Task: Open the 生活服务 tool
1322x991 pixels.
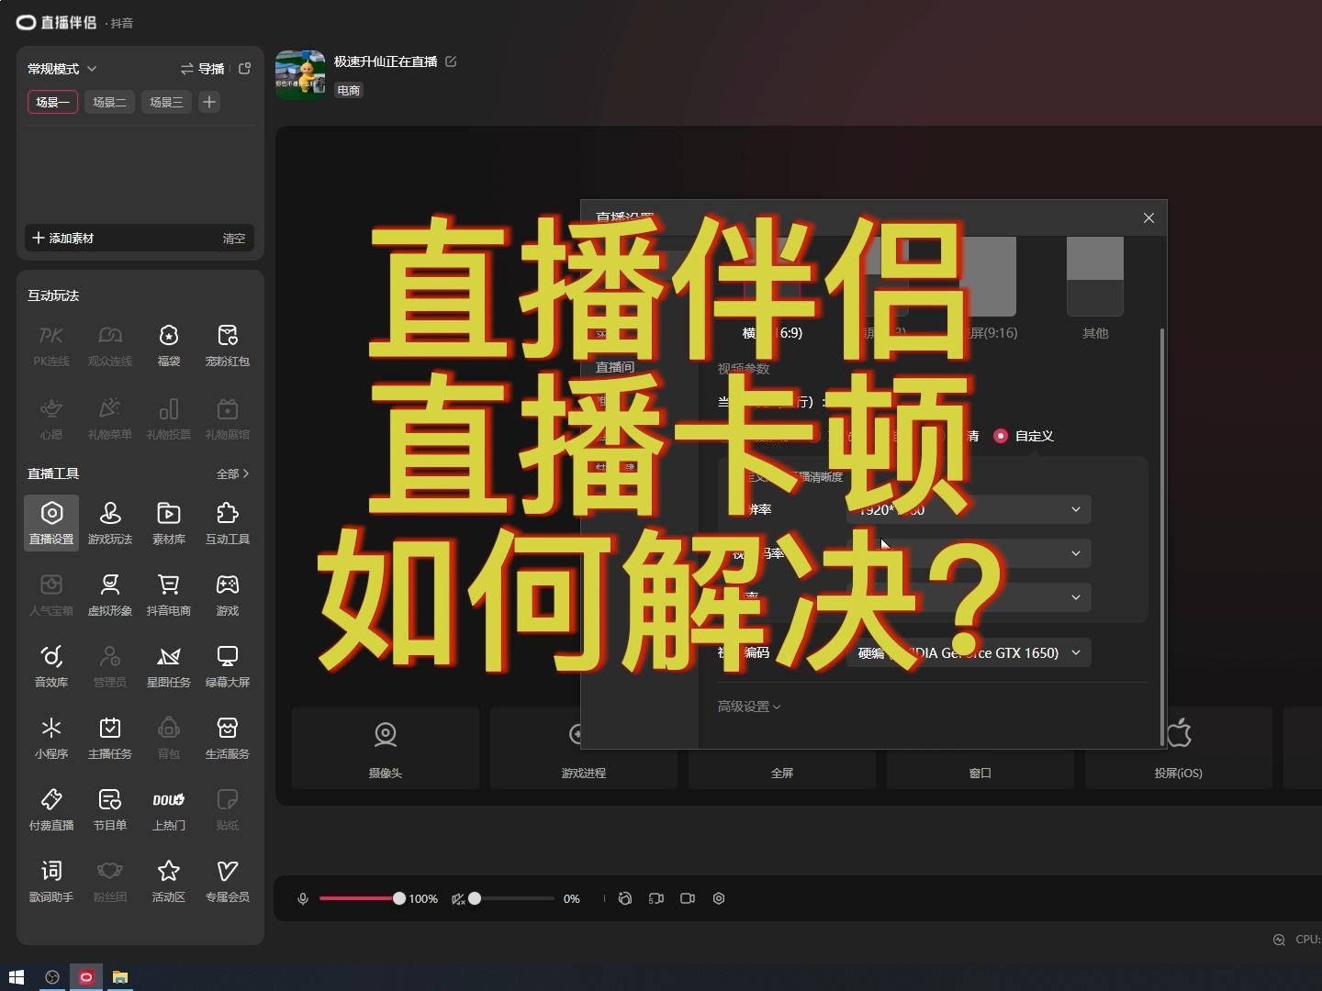Action: coord(228,738)
